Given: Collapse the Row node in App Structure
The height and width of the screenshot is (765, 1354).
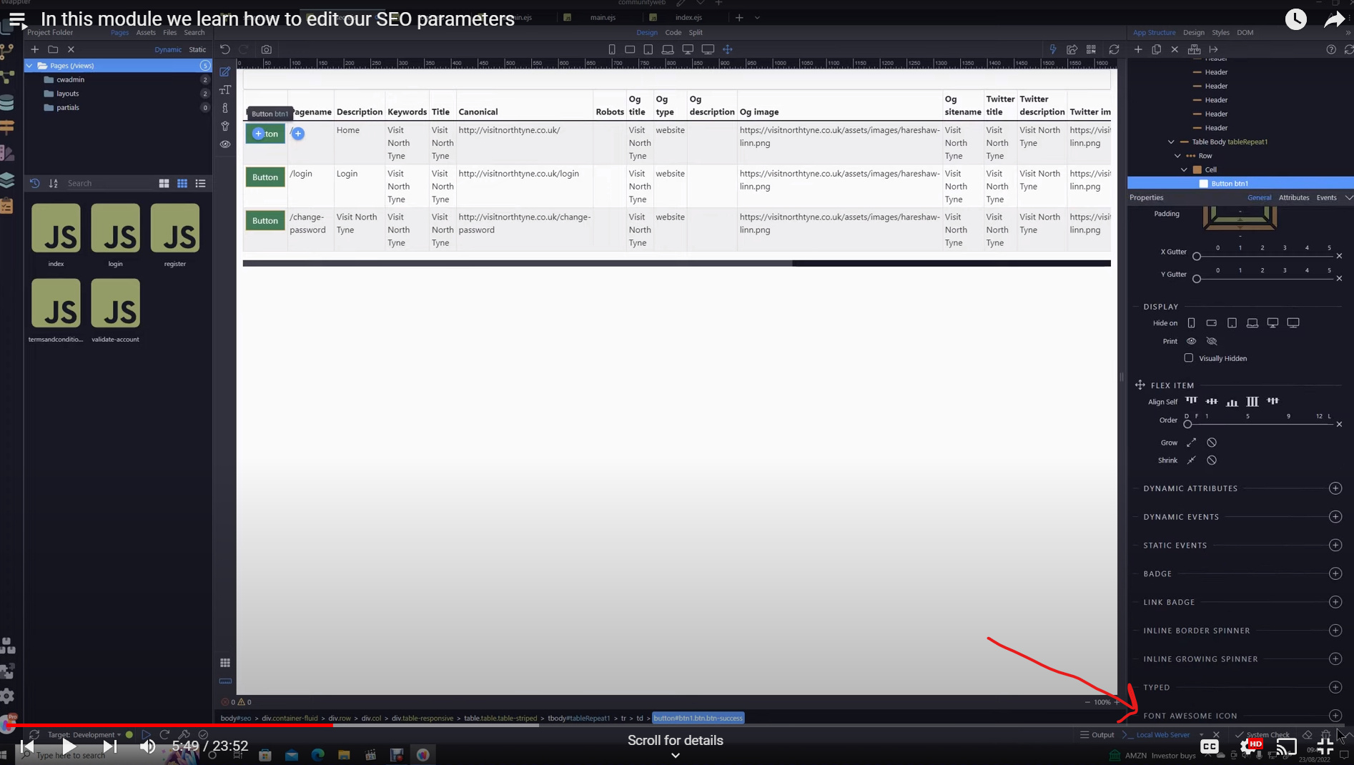Looking at the screenshot, I should pos(1177,156).
